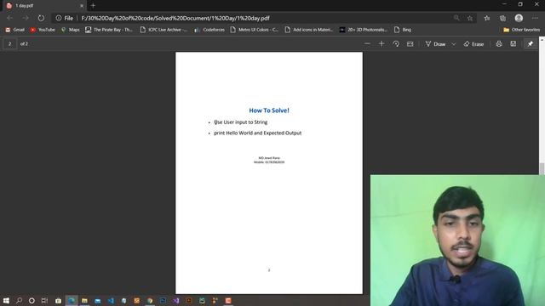545x306 pixels.
Task: Open the Gmail bookmark
Action: pos(14,30)
